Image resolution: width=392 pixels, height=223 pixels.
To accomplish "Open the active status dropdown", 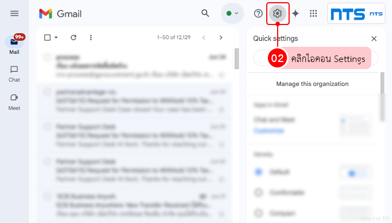I will click(232, 14).
